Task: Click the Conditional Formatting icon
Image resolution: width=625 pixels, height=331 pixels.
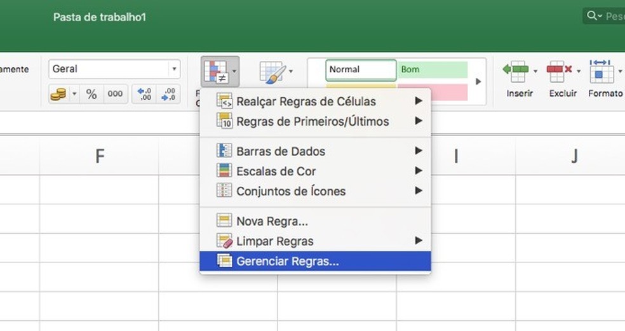Action: 215,71
